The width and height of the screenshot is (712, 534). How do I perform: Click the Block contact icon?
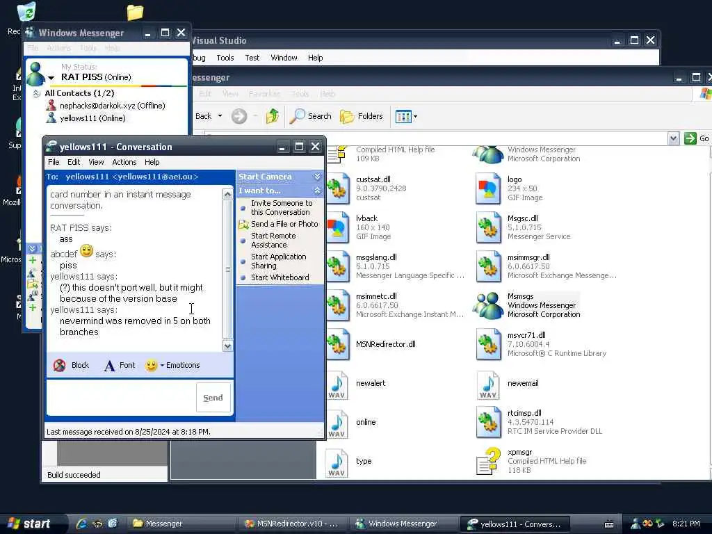pos(60,365)
